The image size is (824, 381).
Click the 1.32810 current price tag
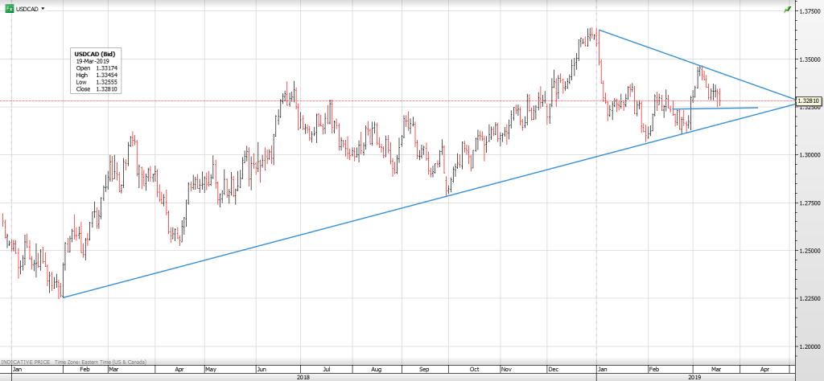tap(809, 101)
